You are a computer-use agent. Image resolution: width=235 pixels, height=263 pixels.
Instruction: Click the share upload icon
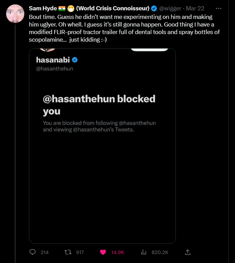coord(188,252)
